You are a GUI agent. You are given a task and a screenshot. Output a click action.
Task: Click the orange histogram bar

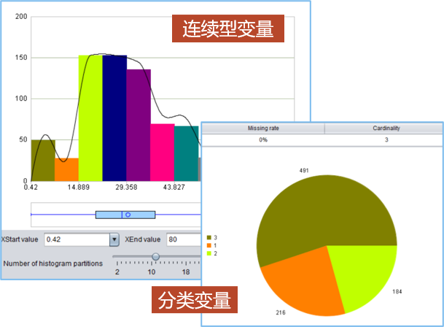(x=67, y=169)
